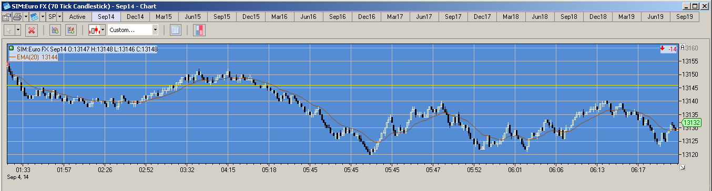Click the add chart analysis icon
This screenshot has width=712, height=191.
tap(56, 30)
